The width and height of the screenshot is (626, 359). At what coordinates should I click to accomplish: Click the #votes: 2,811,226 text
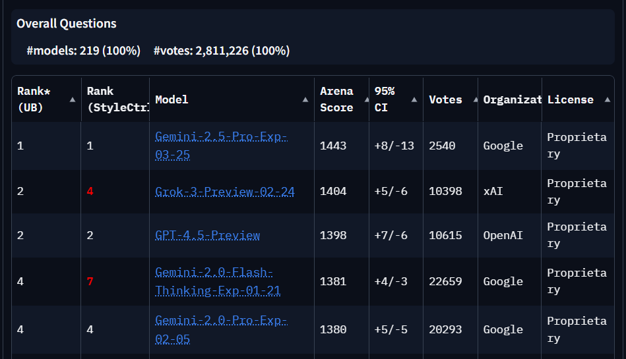tap(221, 51)
